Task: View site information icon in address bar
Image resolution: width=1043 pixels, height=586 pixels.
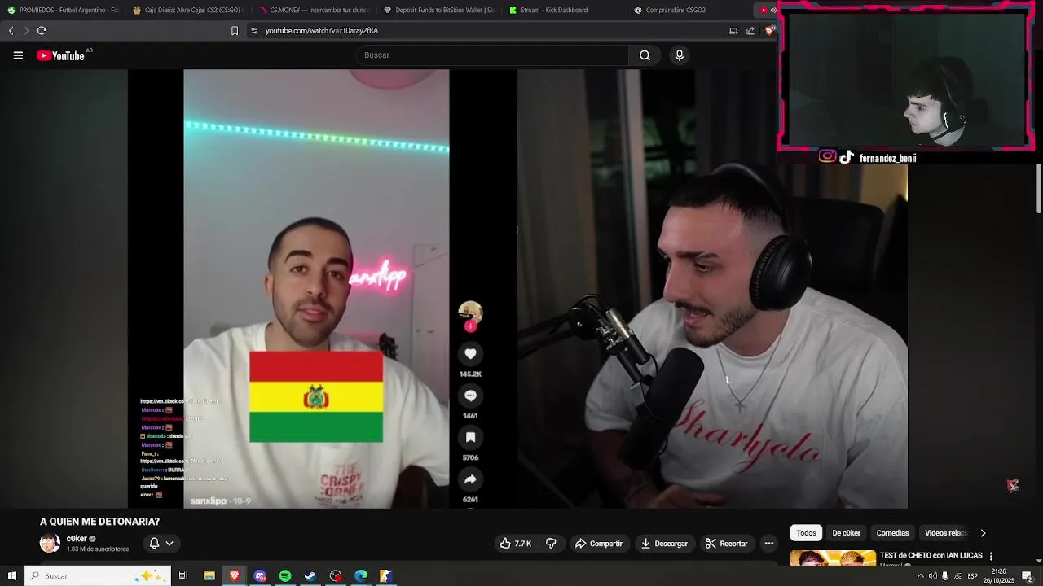Action: tap(254, 31)
